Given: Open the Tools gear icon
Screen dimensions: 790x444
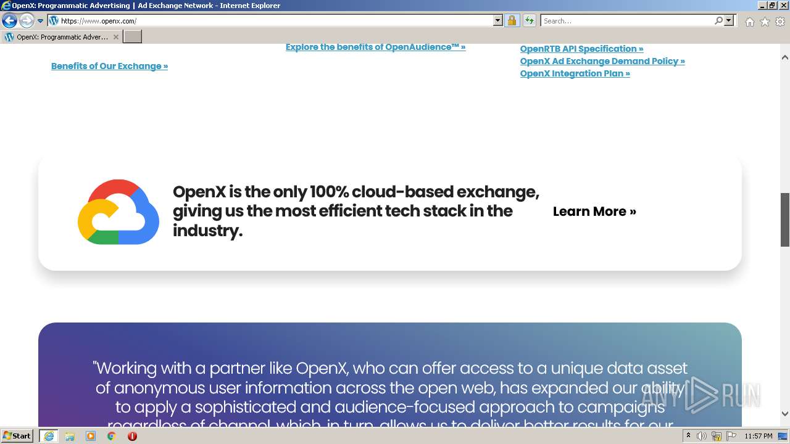Looking at the screenshot, I should click(780, 22).
